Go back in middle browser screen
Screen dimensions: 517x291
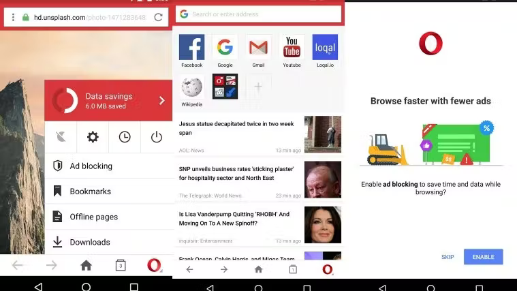(x=189, y=270)
